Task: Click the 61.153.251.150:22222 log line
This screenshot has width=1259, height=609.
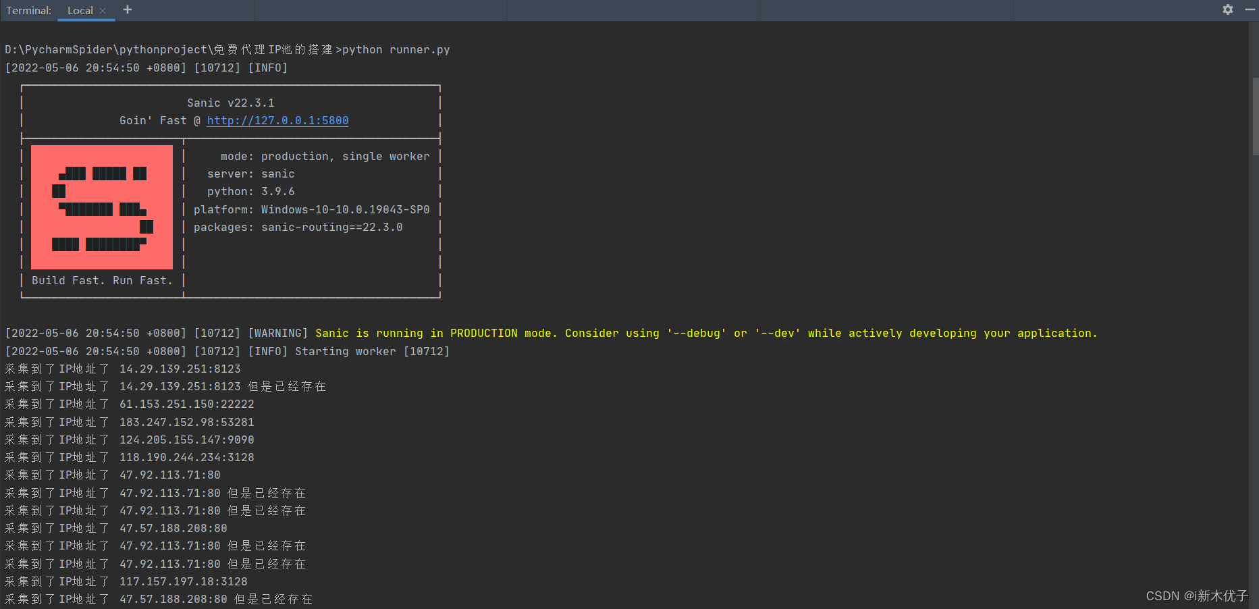Action: coord(130,404)
